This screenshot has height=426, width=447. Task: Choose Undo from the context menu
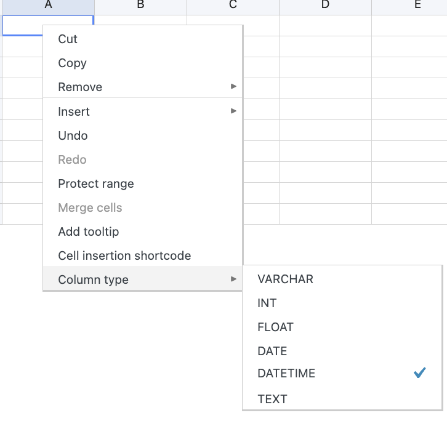click(x=73, y=135)
